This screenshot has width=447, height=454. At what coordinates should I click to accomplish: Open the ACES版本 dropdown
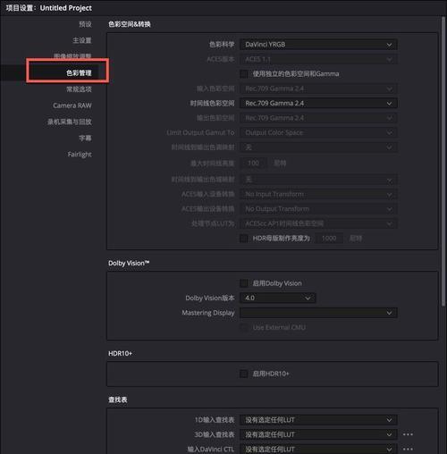coord(318,59)
